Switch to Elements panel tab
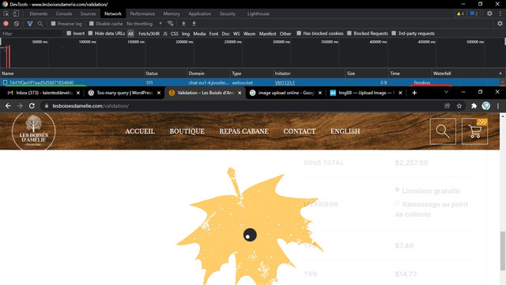The width and height of the screenshot is (506, 285). [x=39, y=13]
